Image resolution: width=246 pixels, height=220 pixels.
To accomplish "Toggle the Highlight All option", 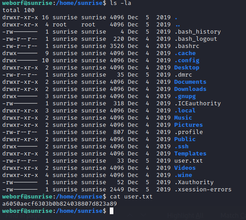I will (x=186, y=216).
